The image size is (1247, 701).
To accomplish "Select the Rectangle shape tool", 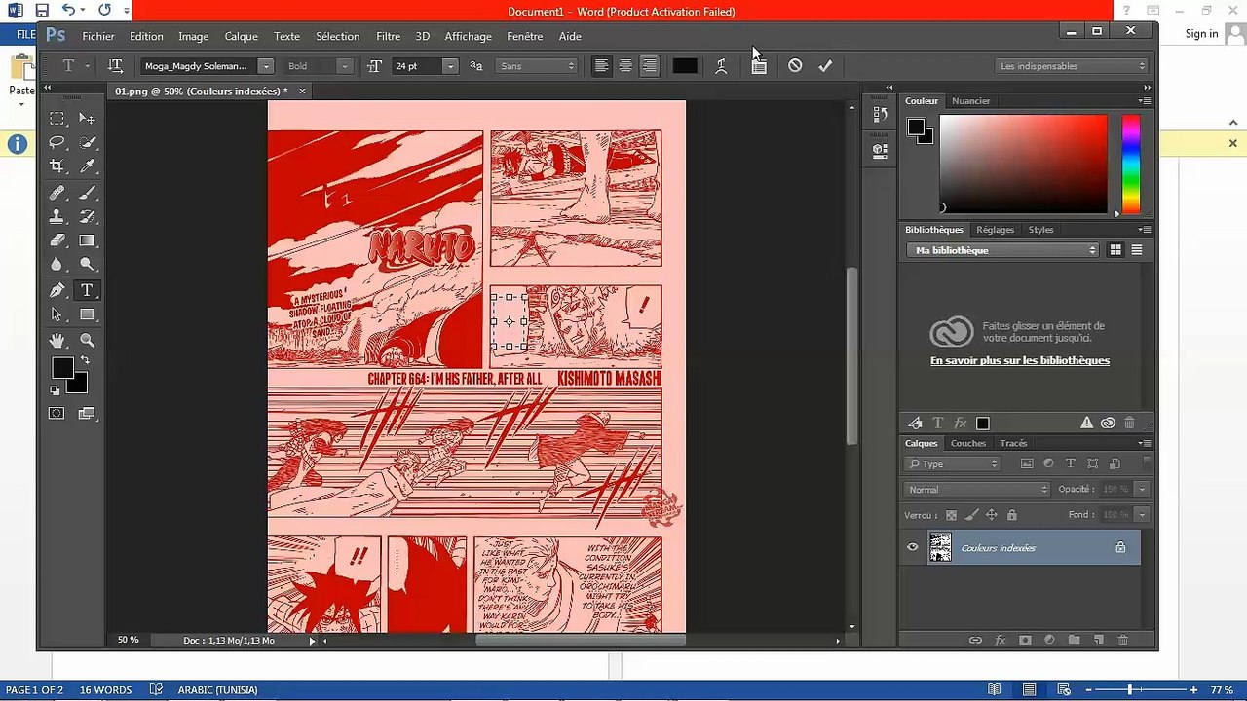I will 87,314.
